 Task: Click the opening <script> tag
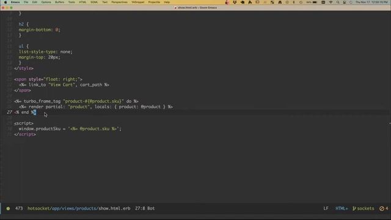pos(24,123)
